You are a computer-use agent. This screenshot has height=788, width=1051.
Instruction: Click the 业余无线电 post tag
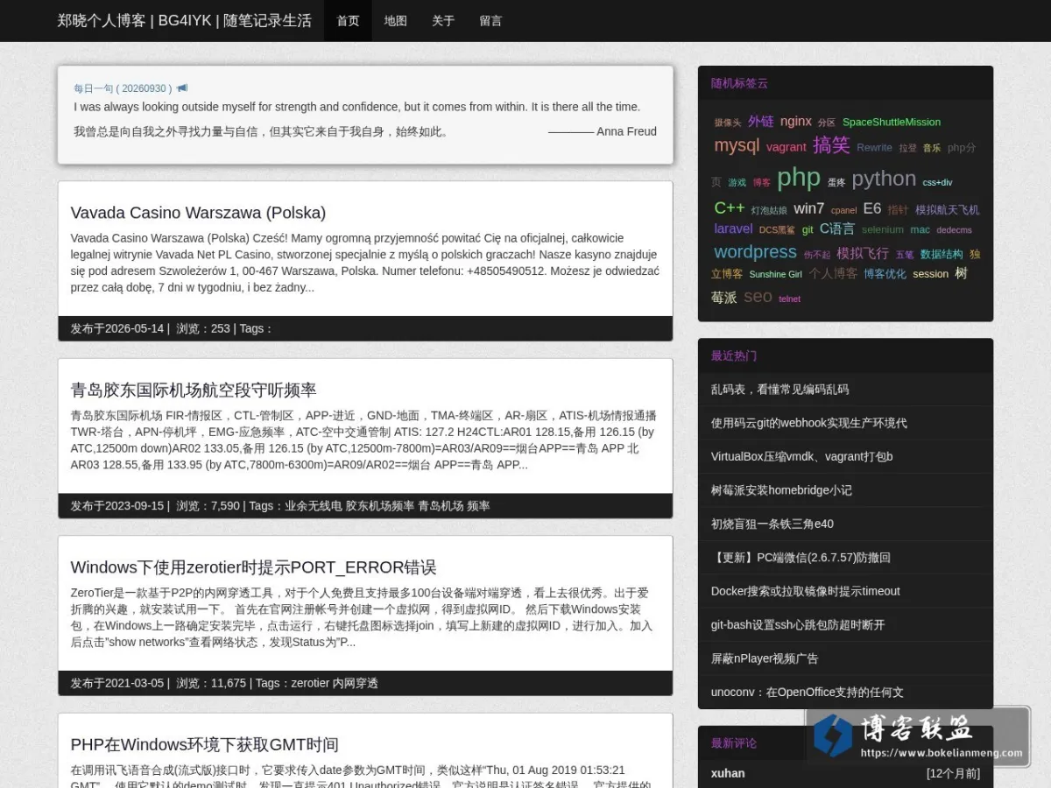tap(314, 506)
